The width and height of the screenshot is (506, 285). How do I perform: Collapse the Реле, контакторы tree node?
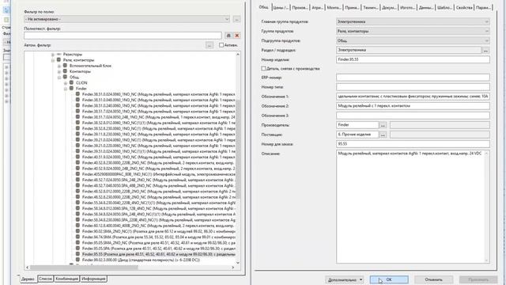tap(53, 60)
